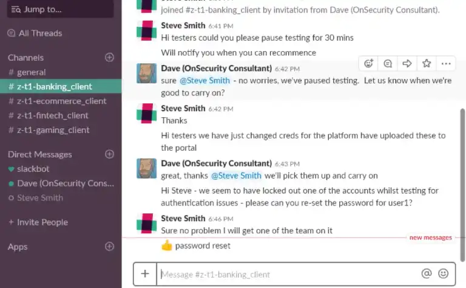Viewport: 466px width, 288px height.
Task: Click Dave's avatar on 6:43 PM message
Action: 146,168
